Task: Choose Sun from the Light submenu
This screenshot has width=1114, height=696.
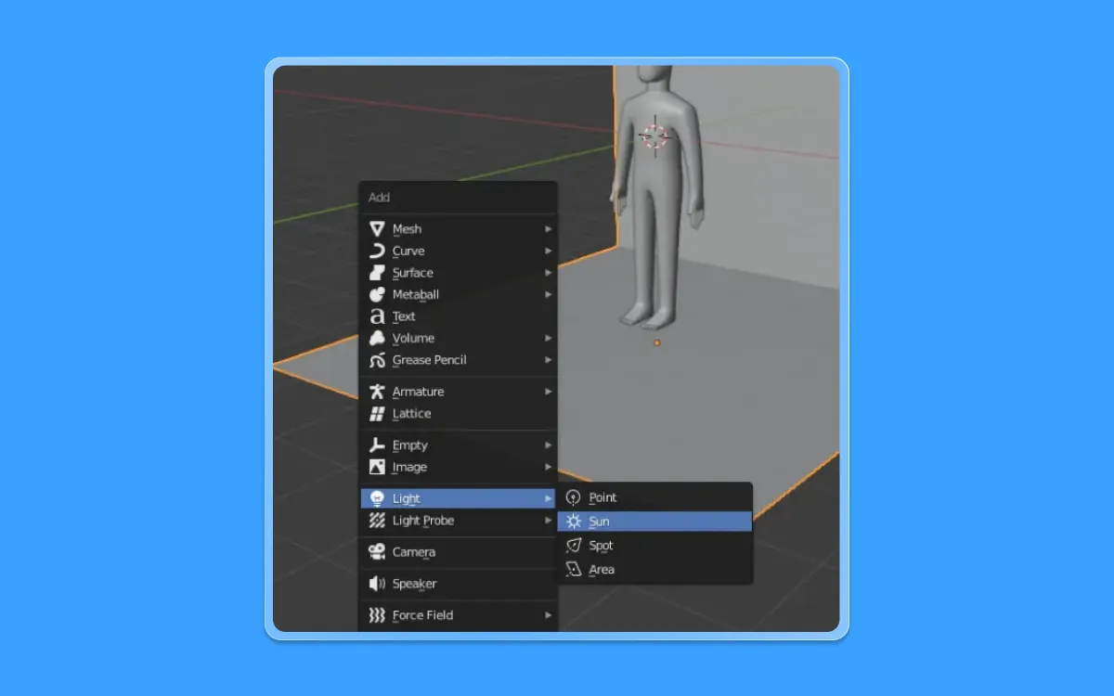Action: (x=654, y=522)
